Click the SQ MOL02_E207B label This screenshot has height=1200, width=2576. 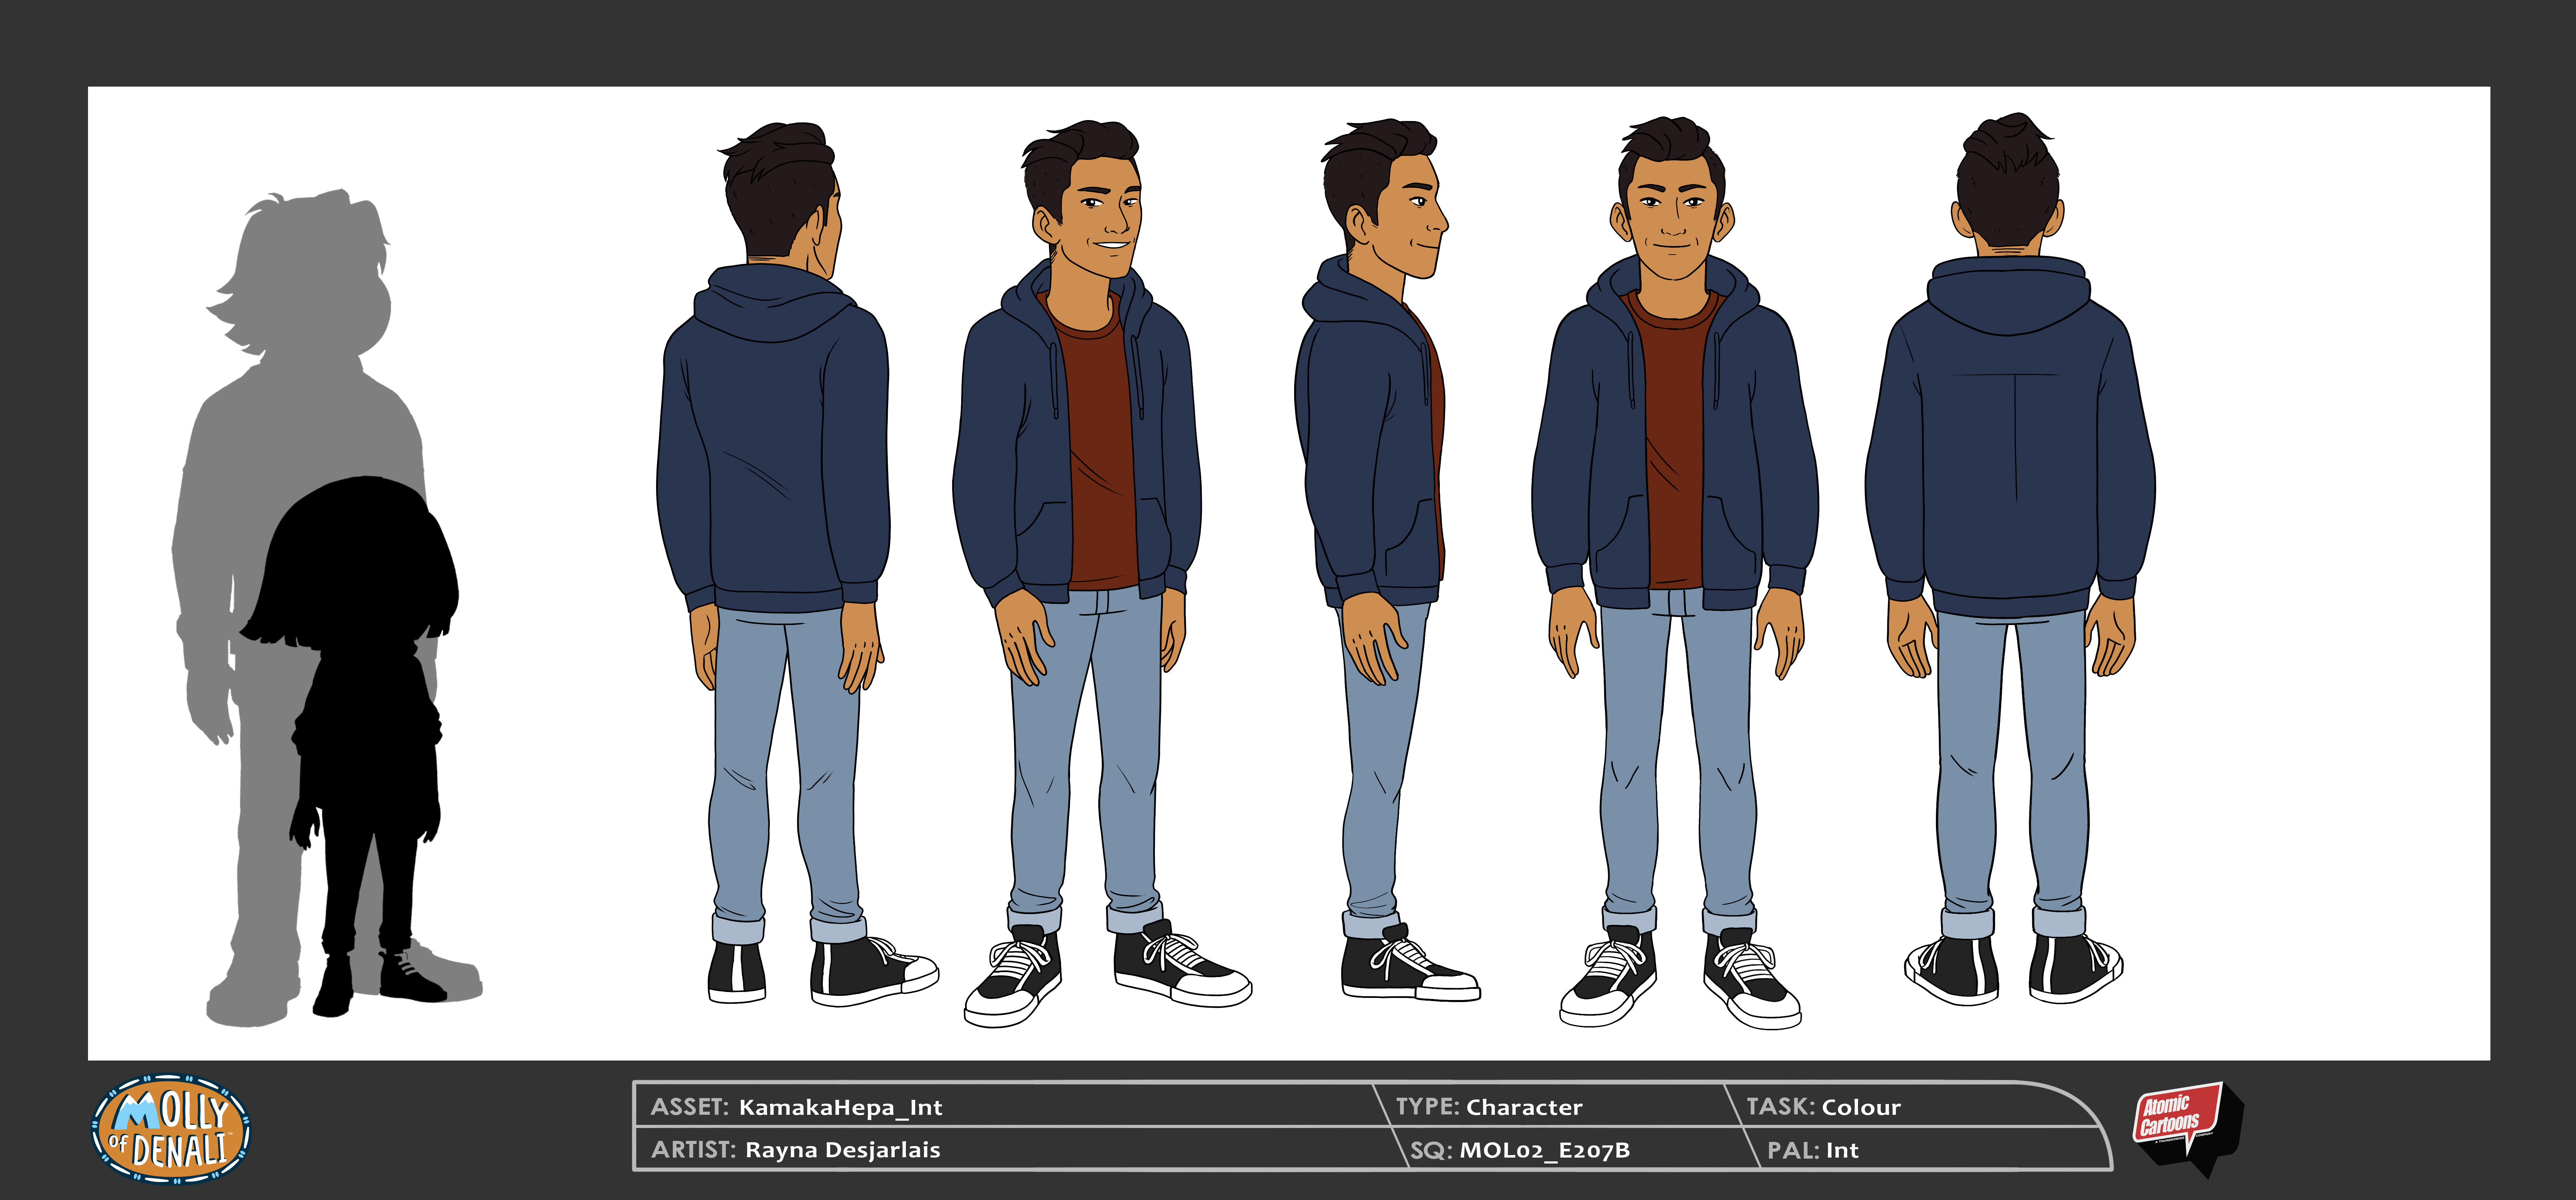click(1520, 1150)
